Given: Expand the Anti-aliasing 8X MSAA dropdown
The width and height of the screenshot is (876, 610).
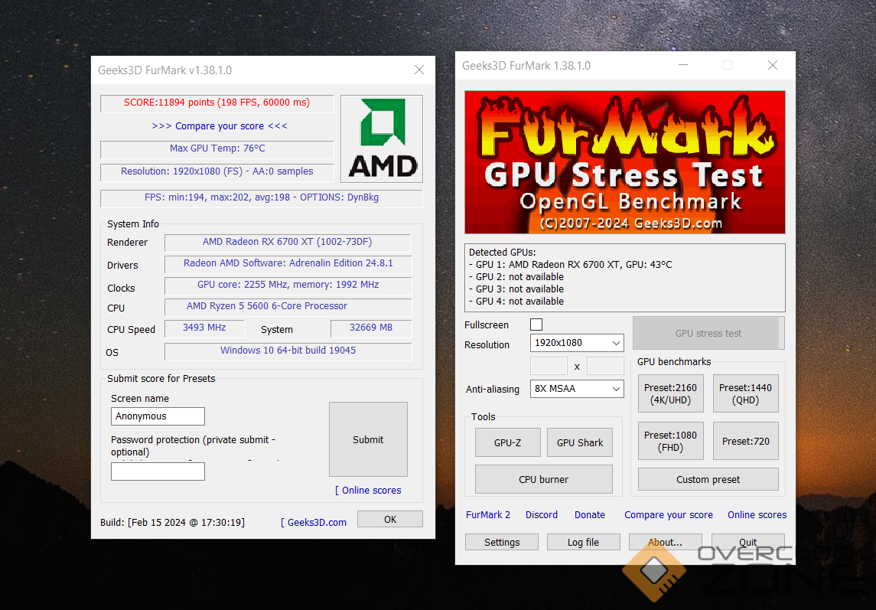Looking at the screenshot, I should 577,389.
